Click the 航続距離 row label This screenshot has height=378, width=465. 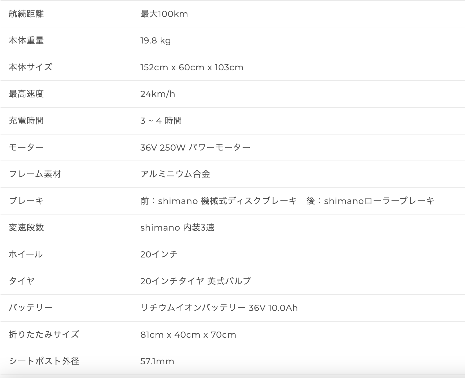point(26,14)
